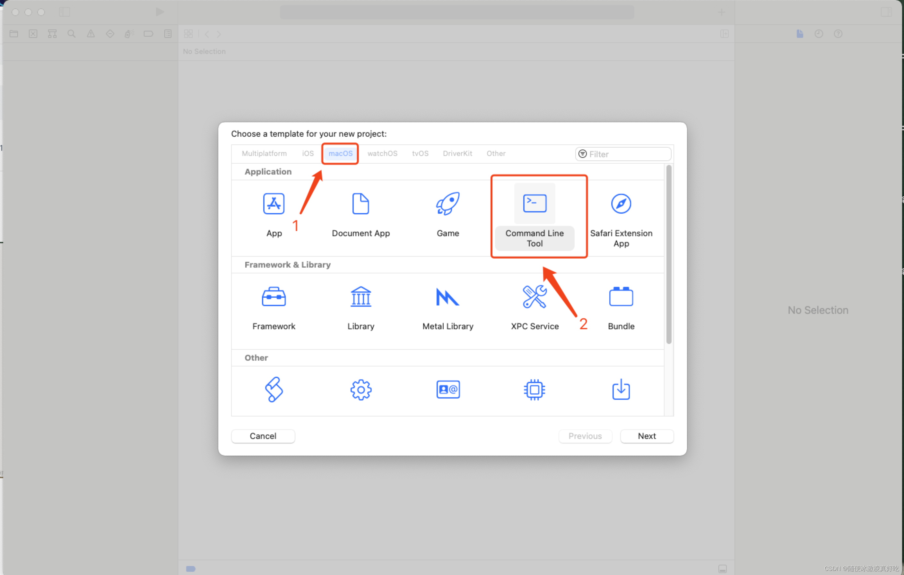Choose the Bundle template
Image resolution: width=904 pixels, height=575 pixels.
tap(621, 297)
